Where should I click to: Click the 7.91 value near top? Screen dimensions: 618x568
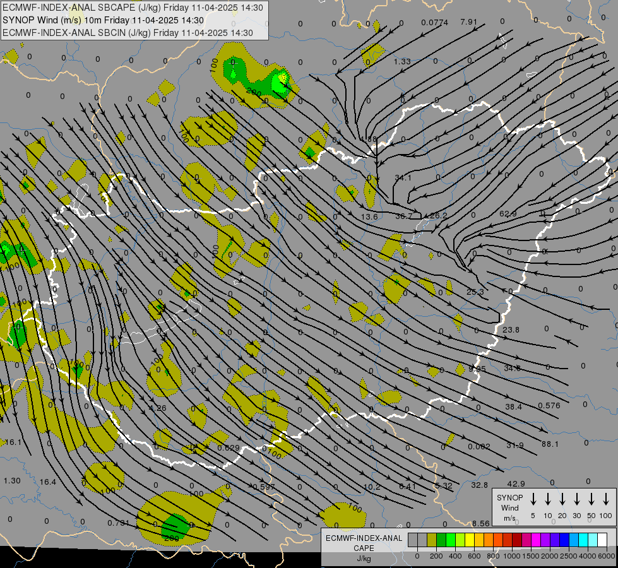[x=468, y=21]
